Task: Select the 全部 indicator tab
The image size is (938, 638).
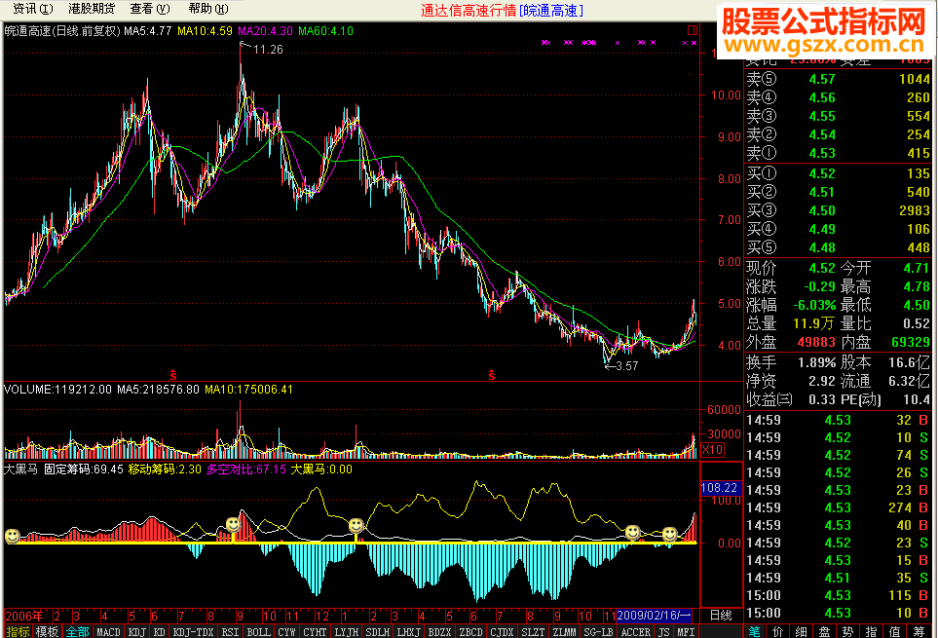Action: point(77,631)
